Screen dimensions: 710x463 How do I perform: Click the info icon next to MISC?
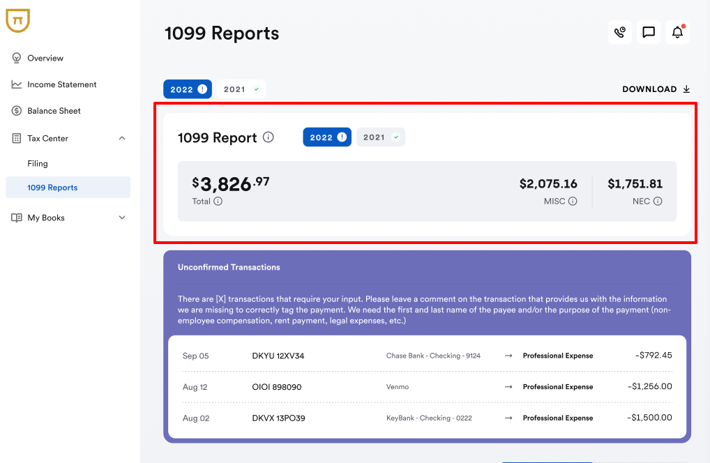(573, 202)
